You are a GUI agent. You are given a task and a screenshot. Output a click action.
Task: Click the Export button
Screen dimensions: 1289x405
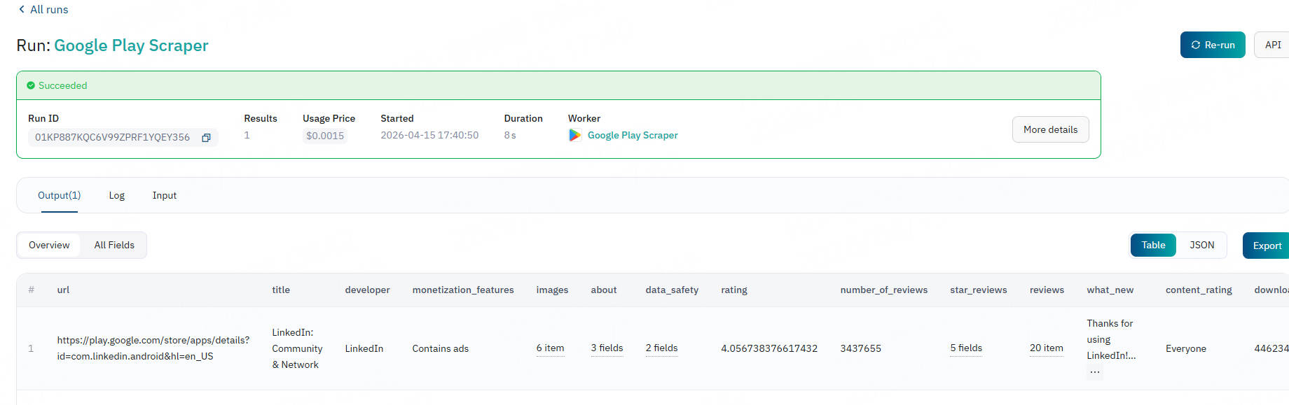1267,246
